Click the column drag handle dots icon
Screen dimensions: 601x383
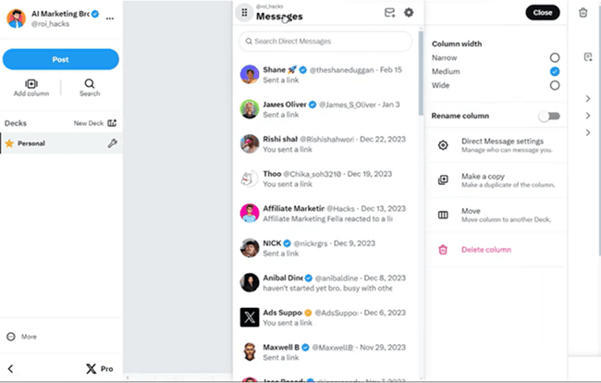click(244, 13)
